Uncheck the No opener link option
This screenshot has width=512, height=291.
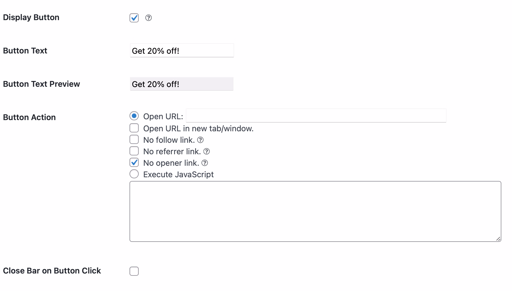pos(134,162)
